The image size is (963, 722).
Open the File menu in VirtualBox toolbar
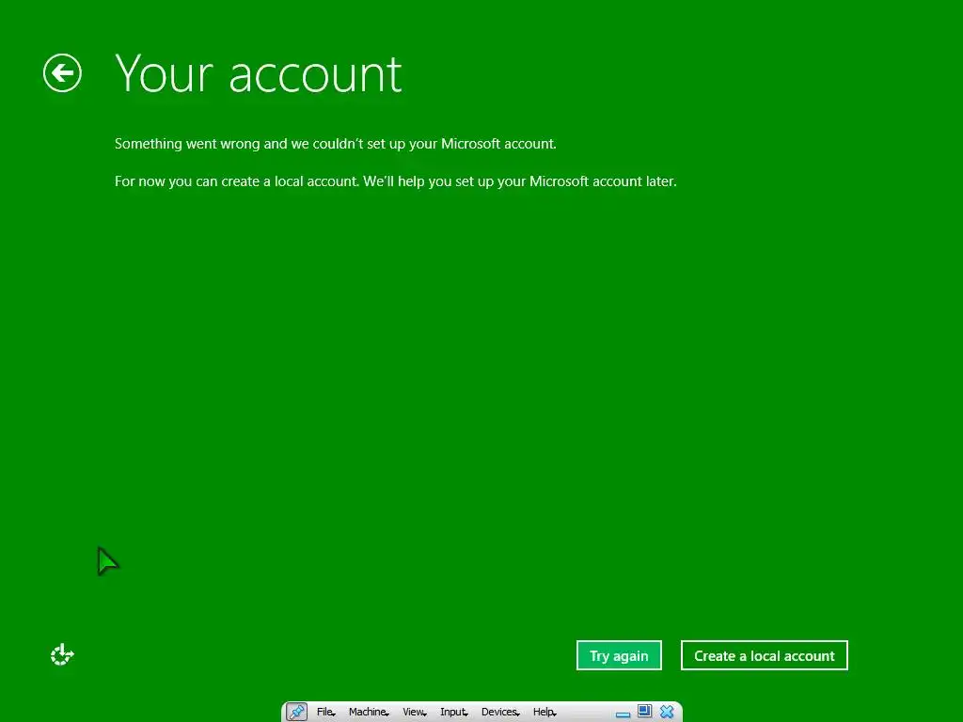[x=325, y=712]
